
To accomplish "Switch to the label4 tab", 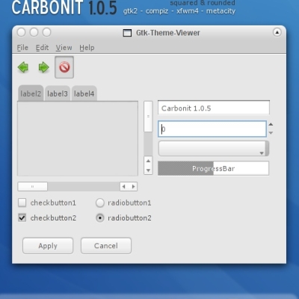I will click(x=84, y=93).
